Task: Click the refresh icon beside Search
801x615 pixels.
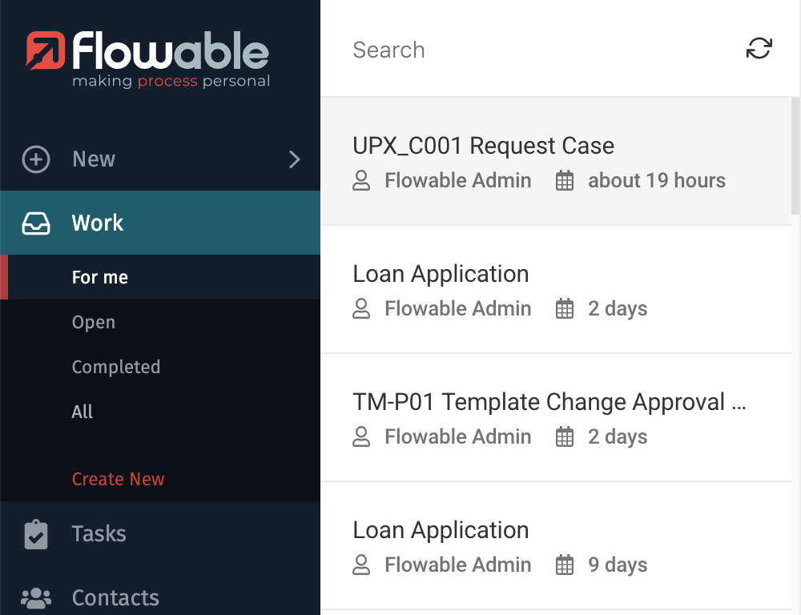Action: point(759,49)
